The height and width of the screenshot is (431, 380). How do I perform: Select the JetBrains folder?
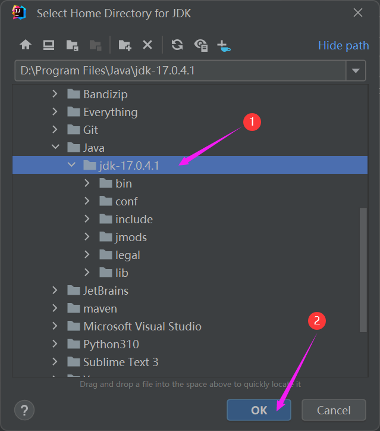point(190,291)
